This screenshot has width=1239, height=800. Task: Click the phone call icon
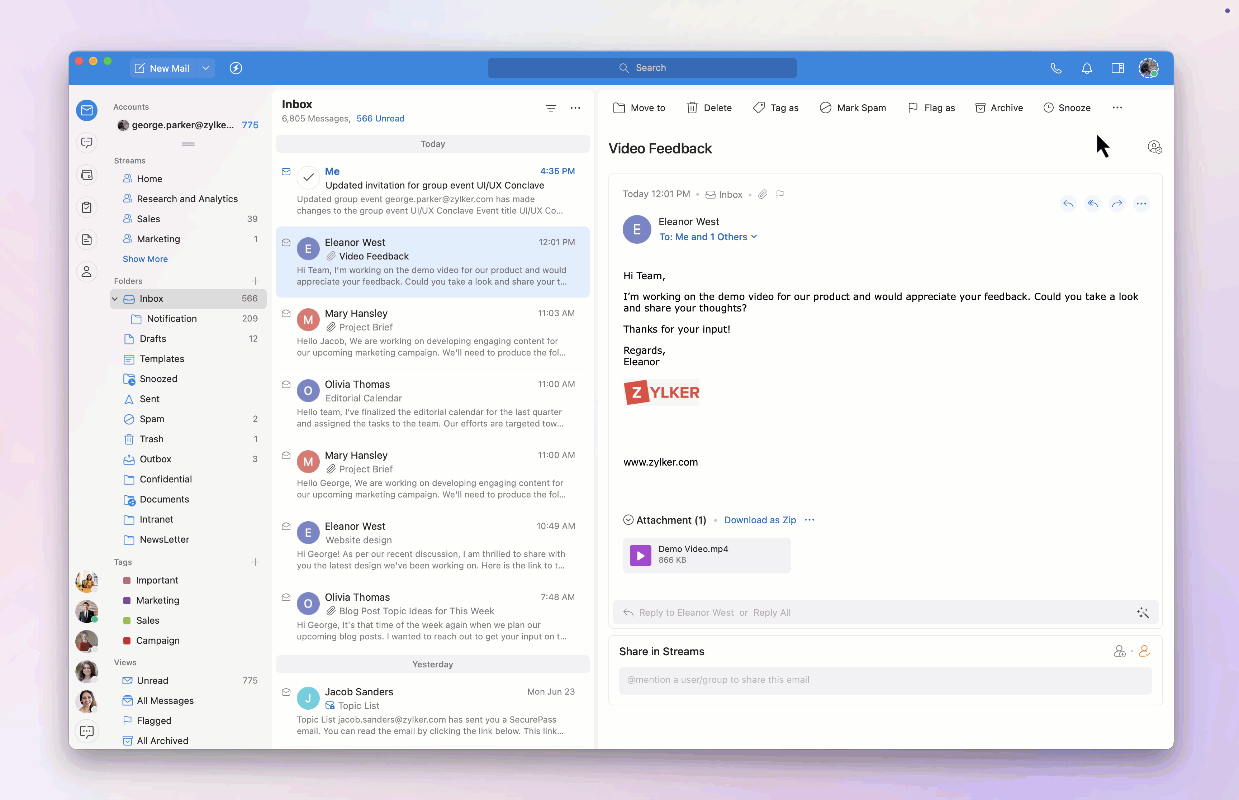1055,68
